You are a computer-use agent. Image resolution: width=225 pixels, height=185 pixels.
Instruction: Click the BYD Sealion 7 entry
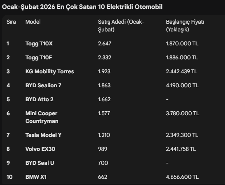pyautogui.click(x=43, y=85)
